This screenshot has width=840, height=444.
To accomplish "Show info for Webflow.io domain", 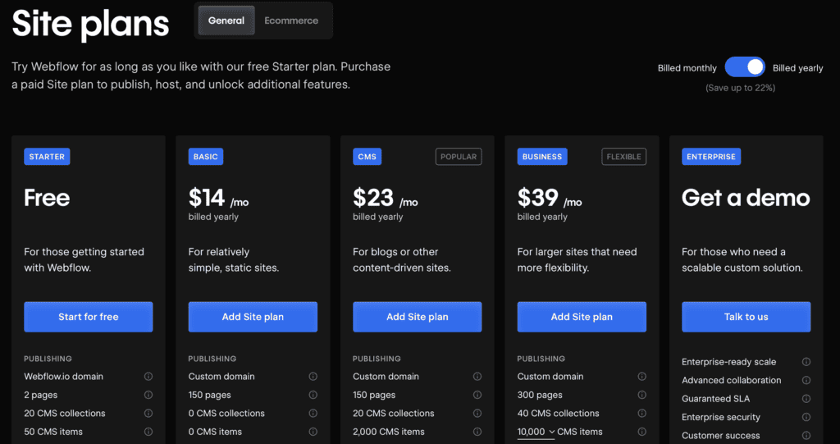I will pos(148,377).
